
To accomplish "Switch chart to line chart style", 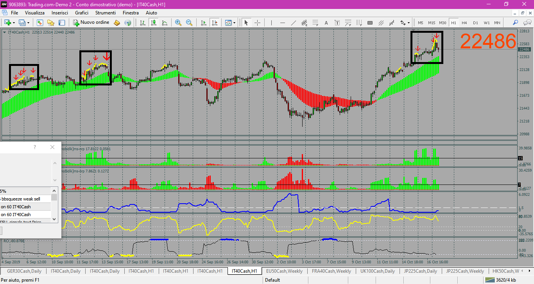I will tap(165, 23).
